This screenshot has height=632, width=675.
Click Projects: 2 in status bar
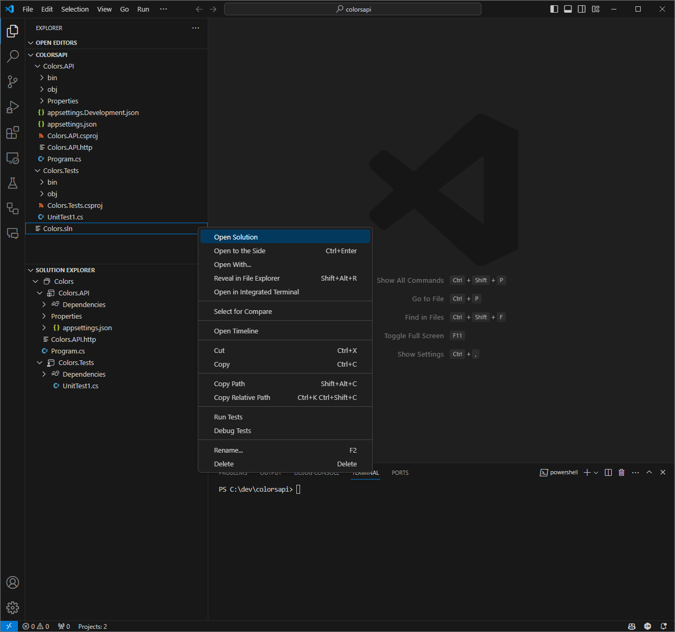[x=93, y=626]
